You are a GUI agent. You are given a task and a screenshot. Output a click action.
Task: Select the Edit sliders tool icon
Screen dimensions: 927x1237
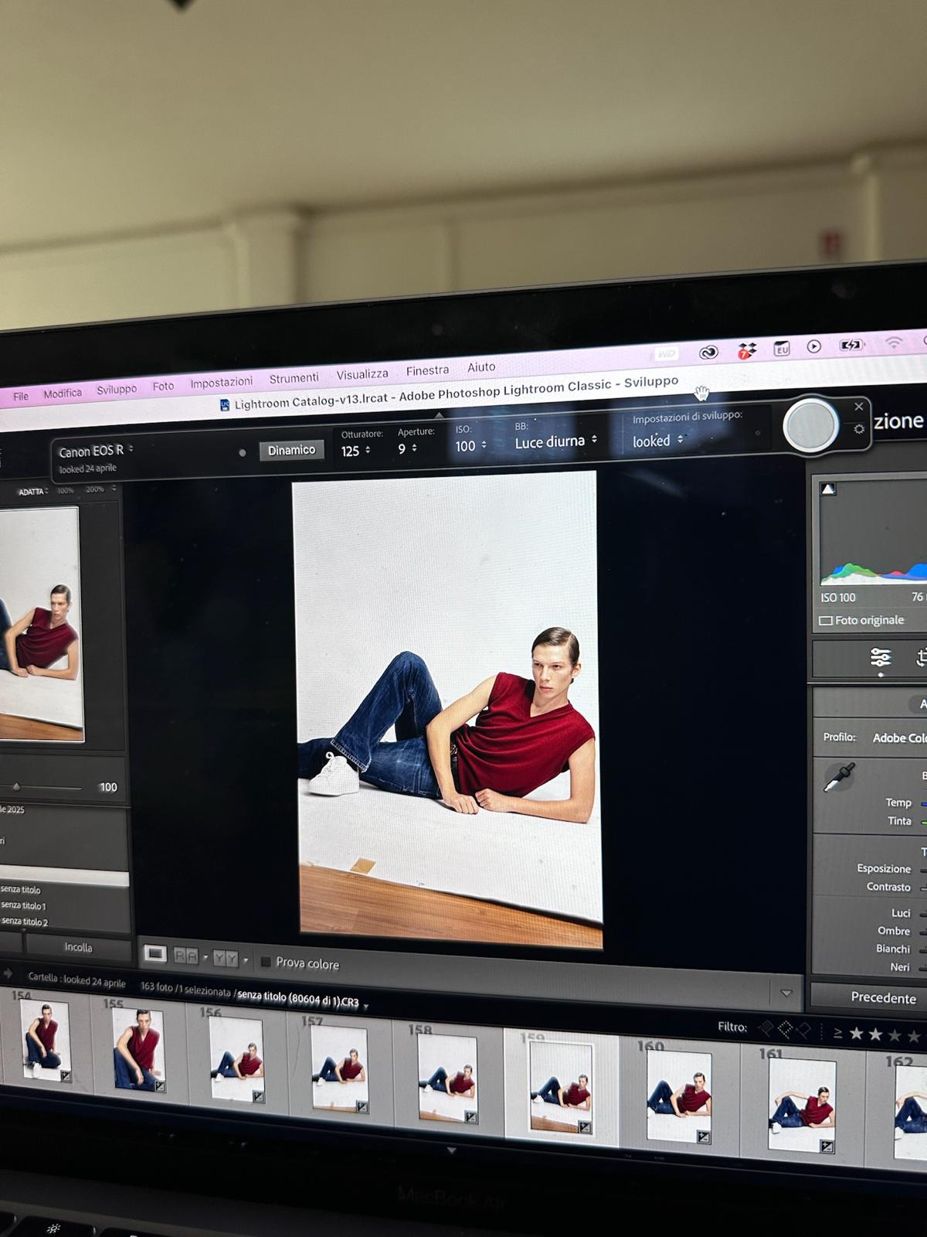tap(880, 657)
